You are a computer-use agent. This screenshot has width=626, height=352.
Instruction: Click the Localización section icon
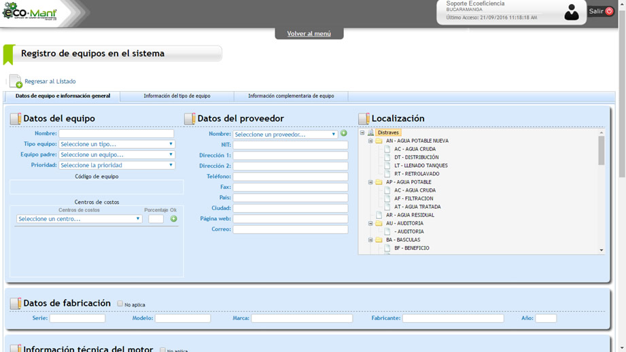[x=364, y=118]
